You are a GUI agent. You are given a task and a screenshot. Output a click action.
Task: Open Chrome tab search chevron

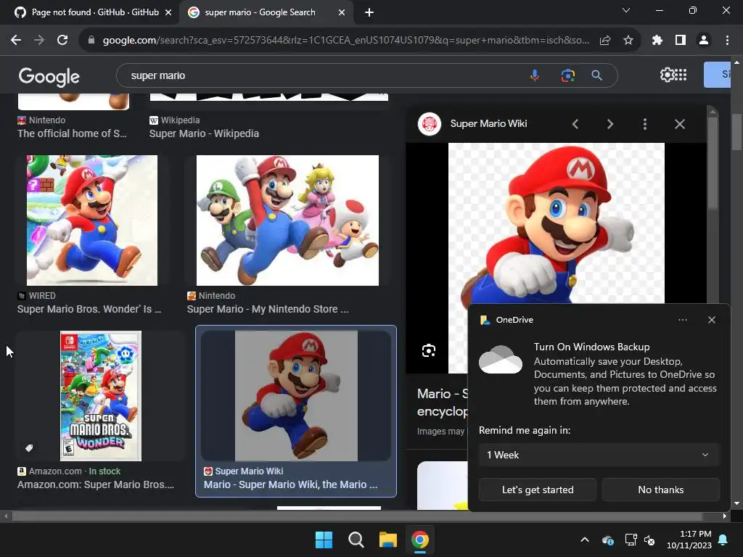pyautogui.click(x=626, y=10)
